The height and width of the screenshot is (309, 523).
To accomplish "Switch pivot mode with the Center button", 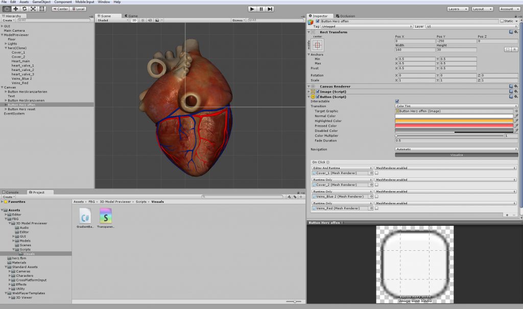I will coord(60,9).
